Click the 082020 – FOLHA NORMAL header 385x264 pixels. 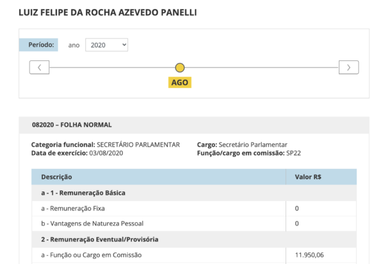[x=72, y=125]
